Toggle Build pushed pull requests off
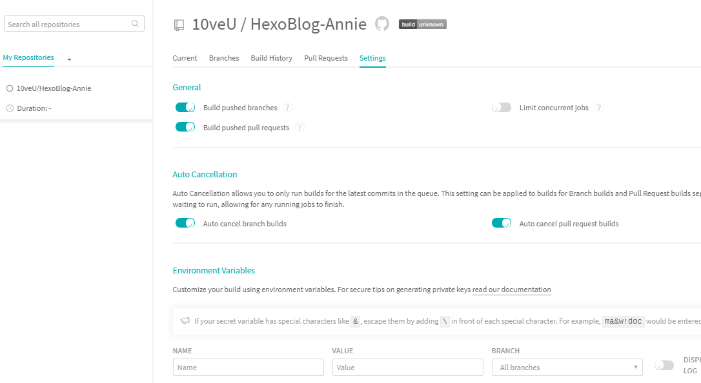701x383 pixels. click(185, 128)
